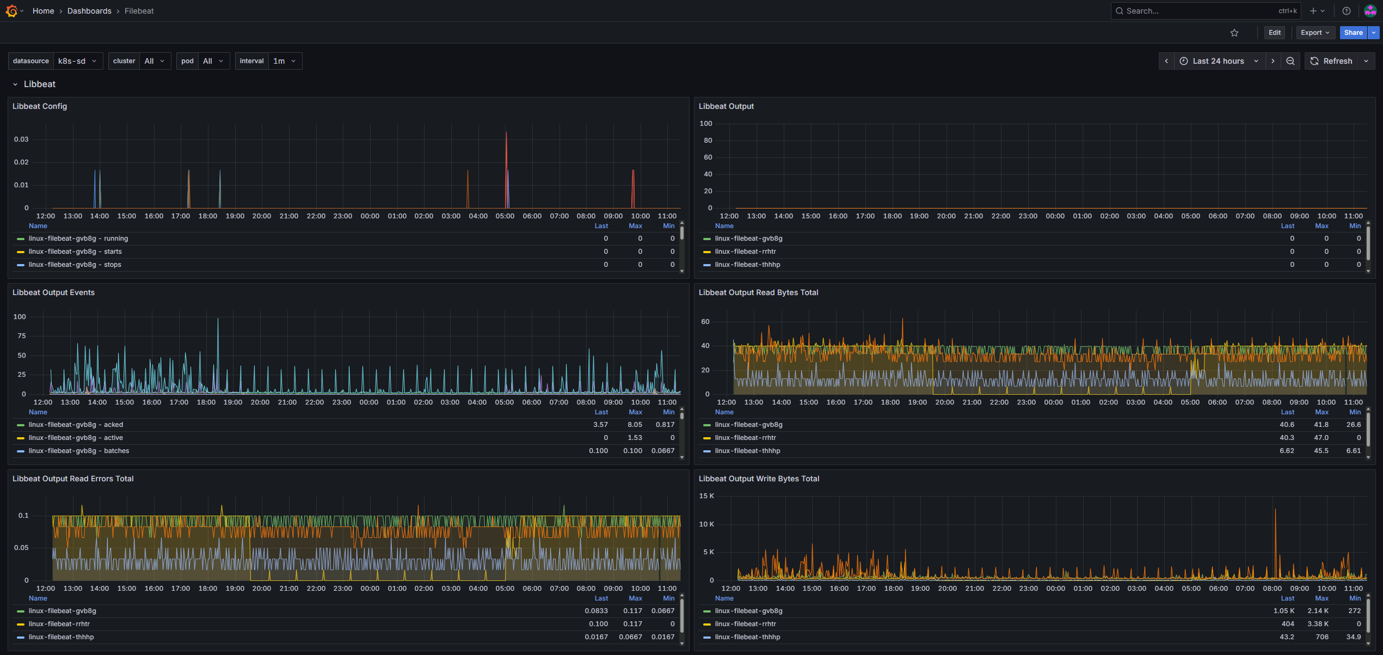Click the Edit button
Viewport: 1383px width, 655px height.
(1275, 33)
